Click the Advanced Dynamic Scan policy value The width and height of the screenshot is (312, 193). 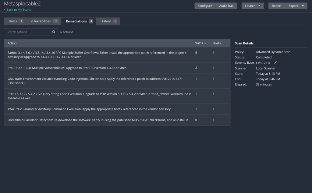[x=273, y=52]
